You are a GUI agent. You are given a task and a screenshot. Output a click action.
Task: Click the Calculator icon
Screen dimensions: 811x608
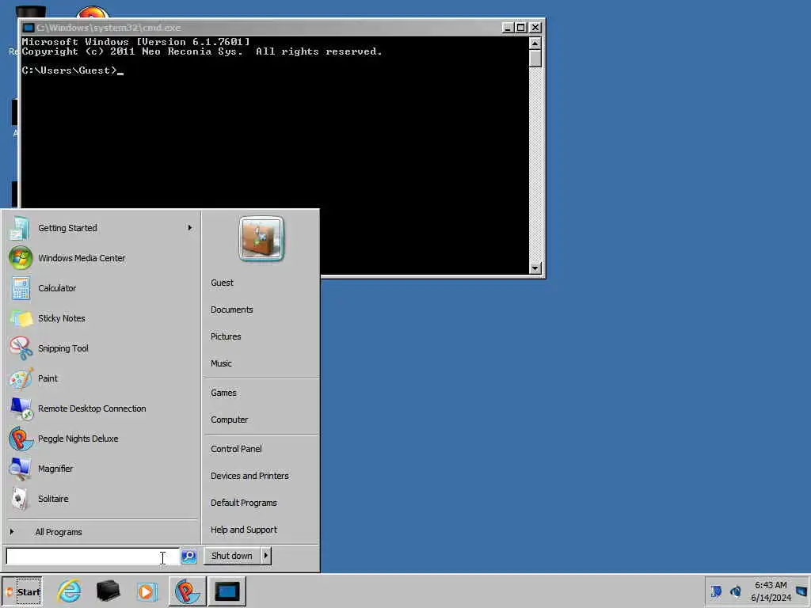click(x=21, y=288)
